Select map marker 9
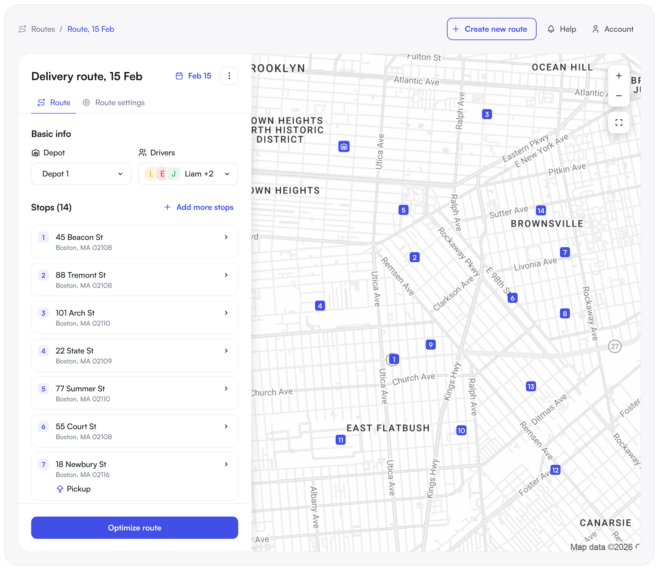659x570 pixels. pyautogui.click(x=431, y=345)
